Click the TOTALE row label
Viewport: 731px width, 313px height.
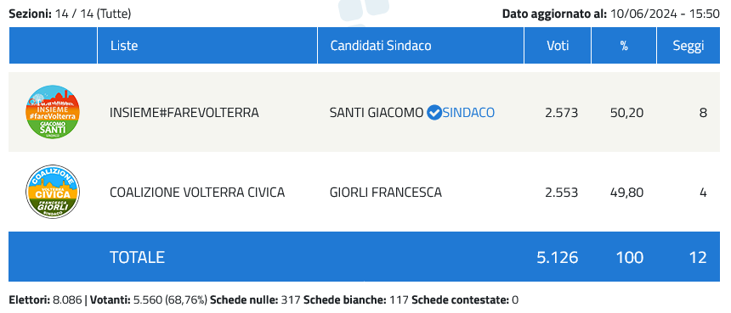pos(137,257)
